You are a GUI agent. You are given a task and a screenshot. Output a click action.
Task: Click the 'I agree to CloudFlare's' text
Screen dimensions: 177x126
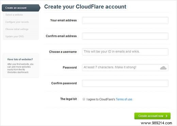[x=101, y=99]
